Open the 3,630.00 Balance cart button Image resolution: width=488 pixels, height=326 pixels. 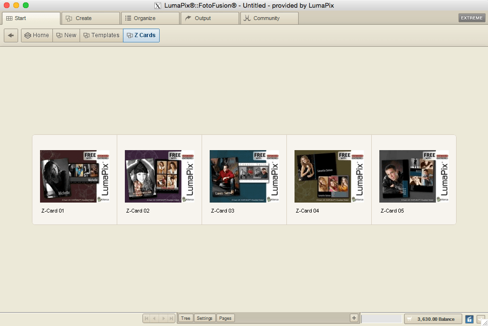[x=433, y=319]
